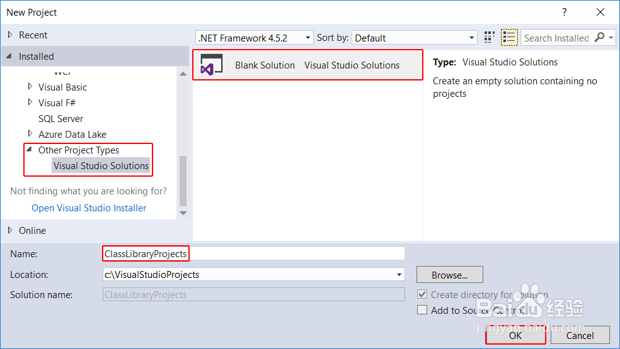This screenshot has height=349, width=620.
Task: Click the Online section label
Action: pos(32,231)
